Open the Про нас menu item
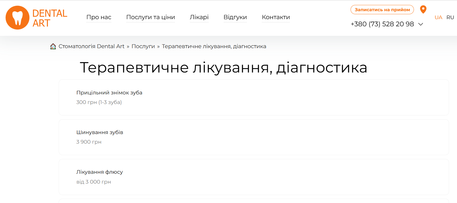This screenshot has width=457, height=203. (99, 17)
